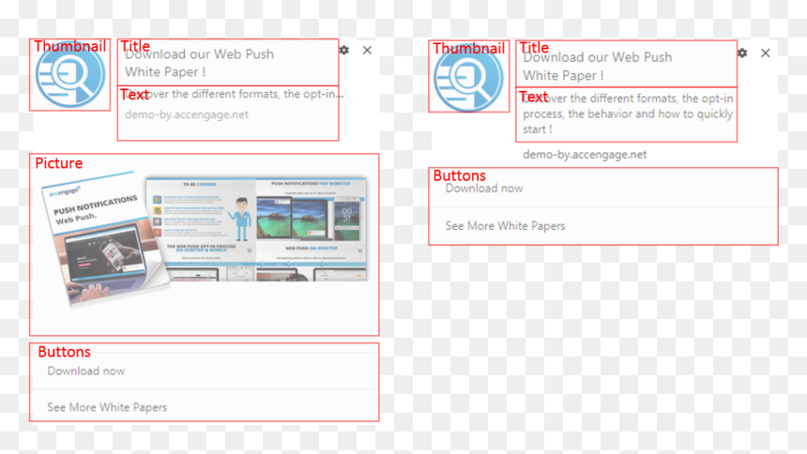807x454 pixels.
Task: Click the left notification title 'Download our Web Push'
Action: click(x=200, y=54)
